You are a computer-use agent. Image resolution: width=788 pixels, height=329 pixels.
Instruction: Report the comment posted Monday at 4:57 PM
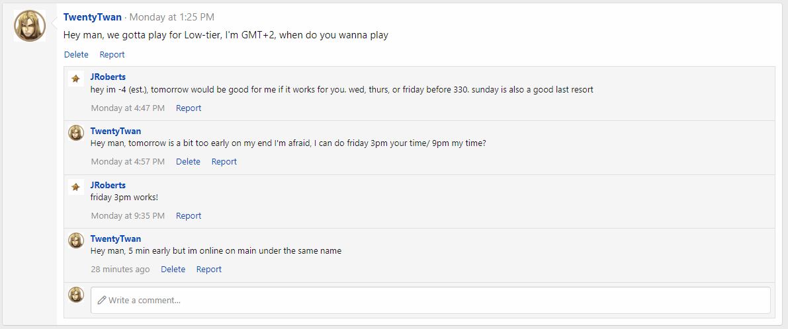coord(224,162)
